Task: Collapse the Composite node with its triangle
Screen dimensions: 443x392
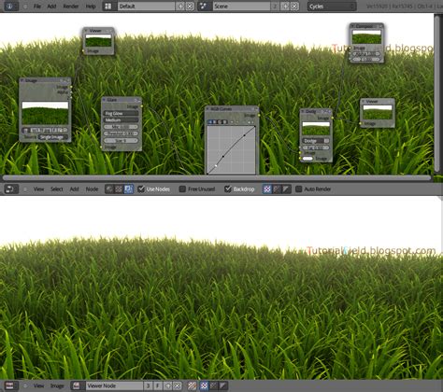Action: coord(352,26)
